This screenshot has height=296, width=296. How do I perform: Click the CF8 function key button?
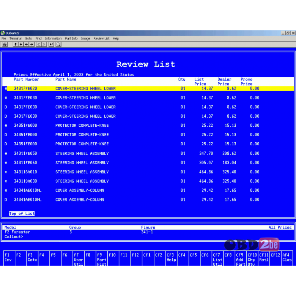click(229, 258)
